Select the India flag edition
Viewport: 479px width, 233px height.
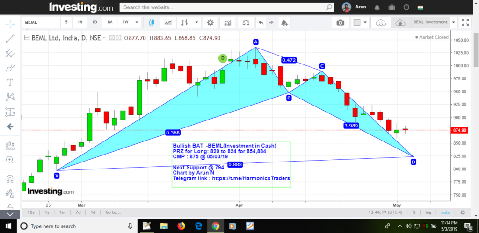point(421,7)
